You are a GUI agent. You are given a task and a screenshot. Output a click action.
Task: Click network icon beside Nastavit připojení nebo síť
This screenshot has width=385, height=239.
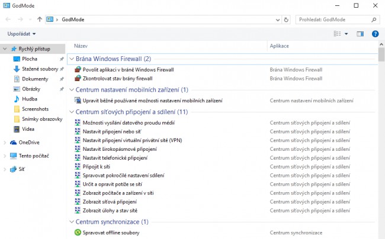pyautogui.click(x=78, y=131)
